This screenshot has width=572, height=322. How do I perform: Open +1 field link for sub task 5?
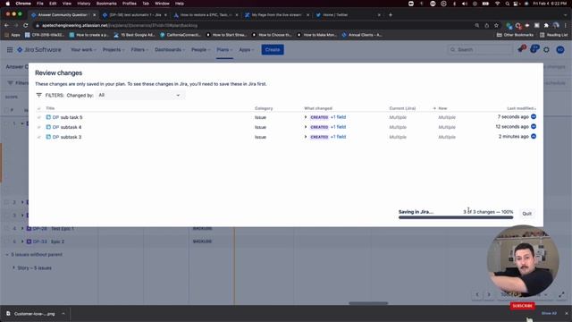(x=338, y=117)
